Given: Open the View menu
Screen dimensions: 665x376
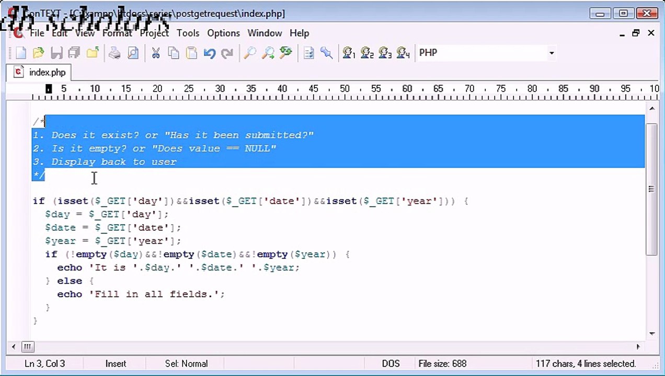Looking at the screenshot, I should [x=85, y=33].
